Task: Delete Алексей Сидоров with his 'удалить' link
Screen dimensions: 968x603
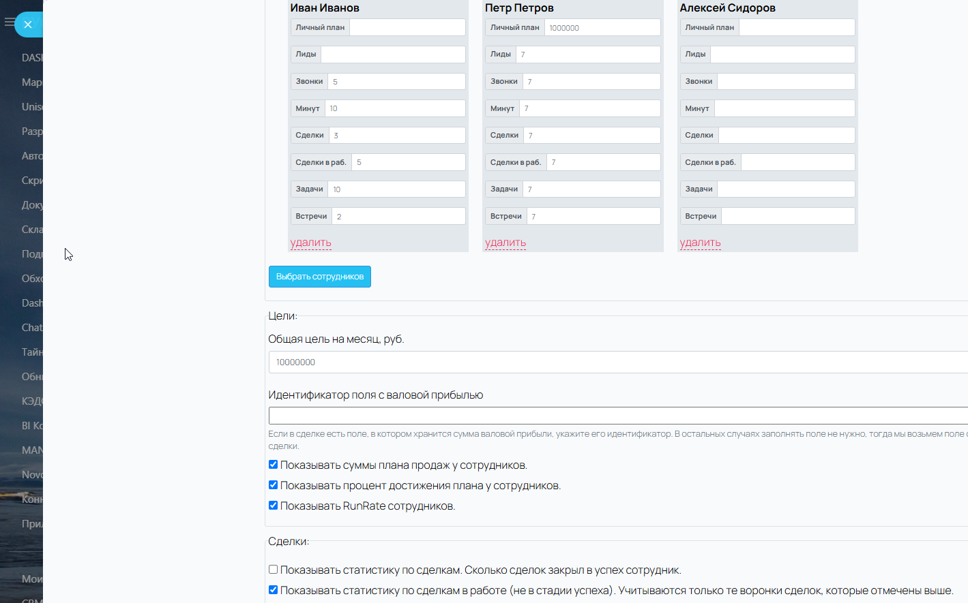Action: (700, 243)
